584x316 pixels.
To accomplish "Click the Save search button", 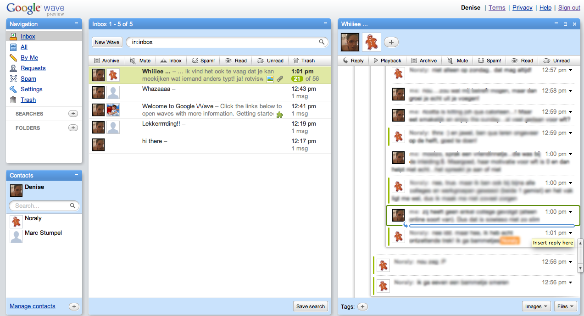I will tap(311, 306).
